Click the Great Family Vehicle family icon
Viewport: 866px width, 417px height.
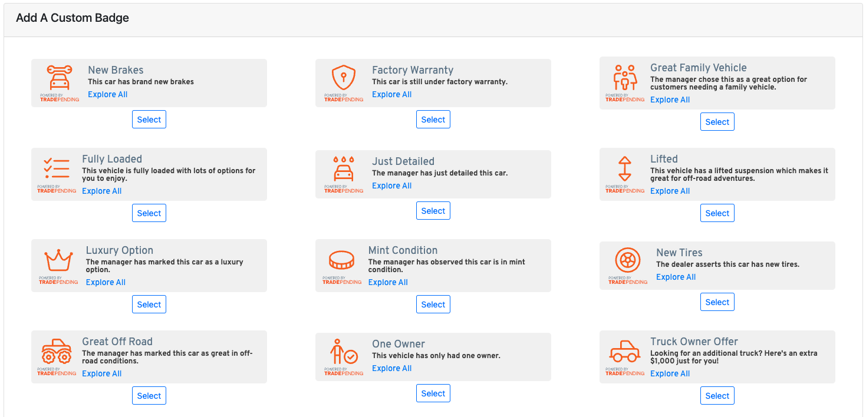(625, 75)
